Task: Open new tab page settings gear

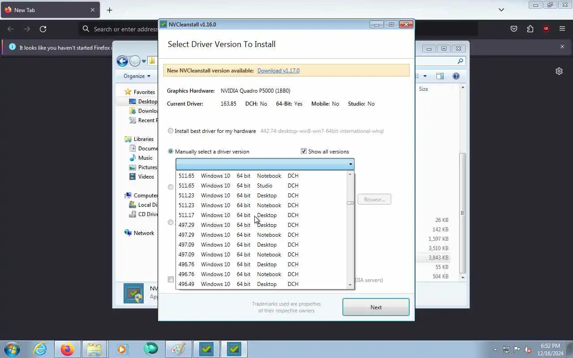Action: (559, 71)
